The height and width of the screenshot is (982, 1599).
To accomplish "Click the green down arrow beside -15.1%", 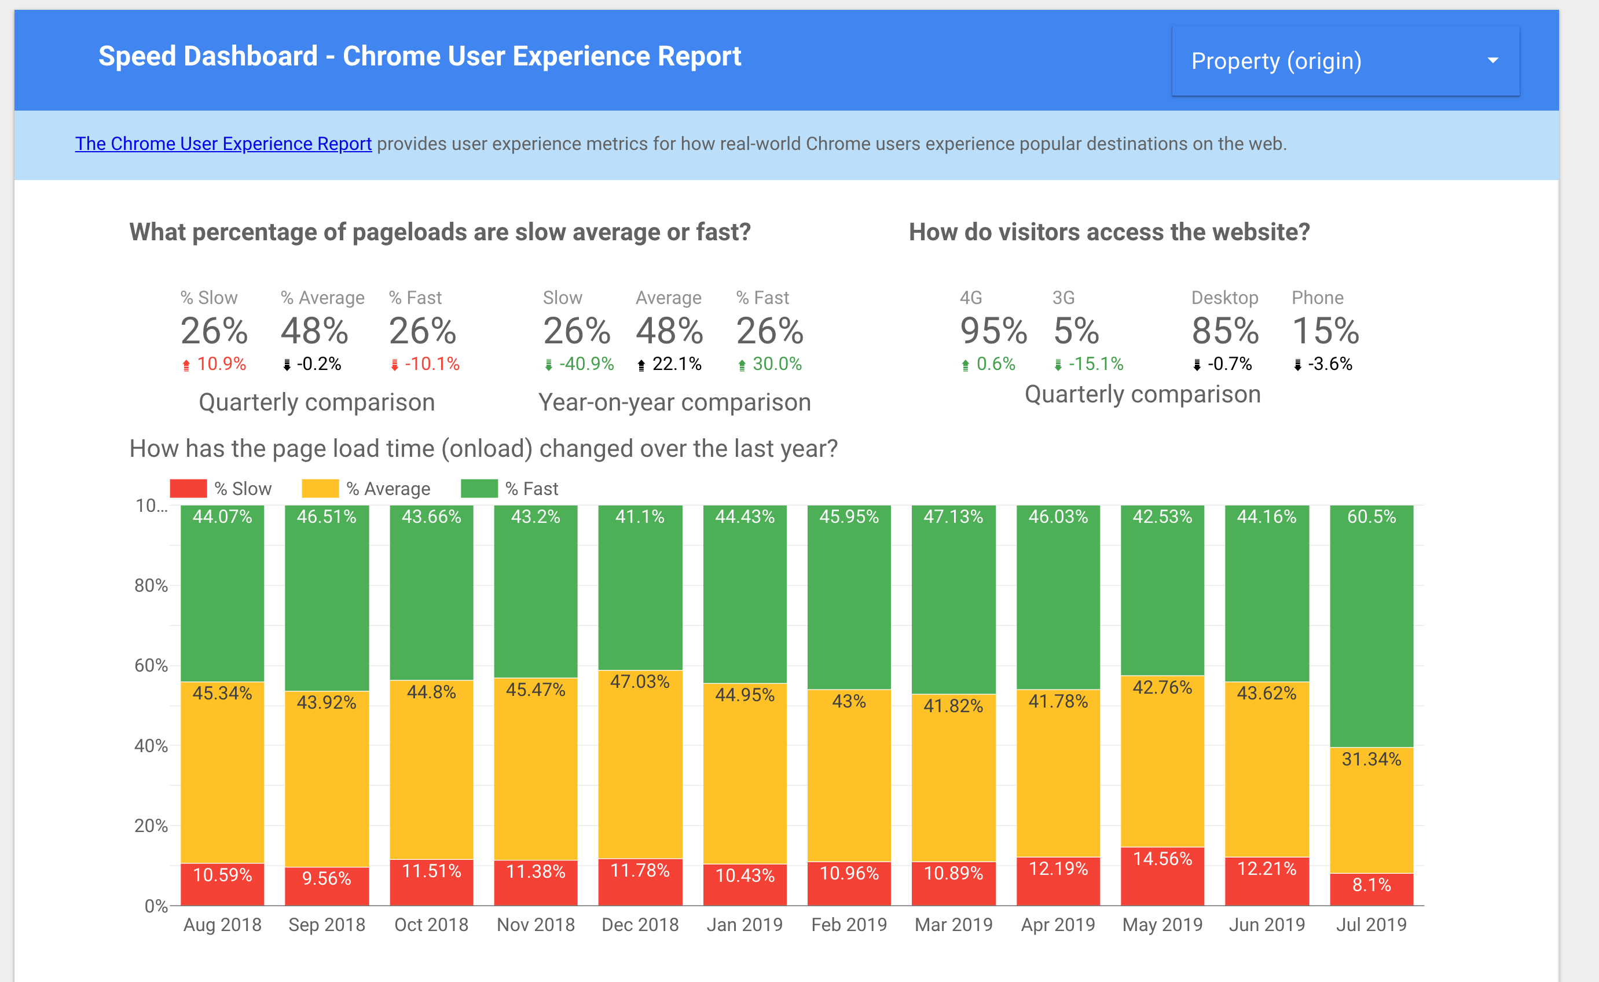I will click(x=1058, y=366).
